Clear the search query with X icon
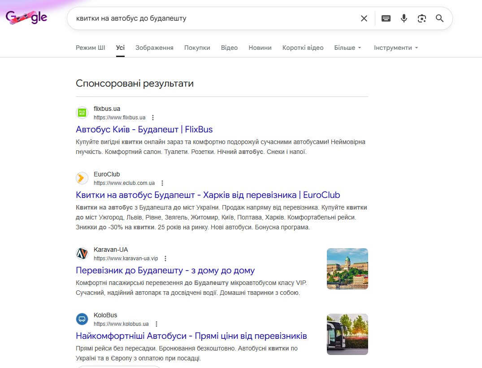The width and height of the screenshot is (482, 368). [364, 18]
